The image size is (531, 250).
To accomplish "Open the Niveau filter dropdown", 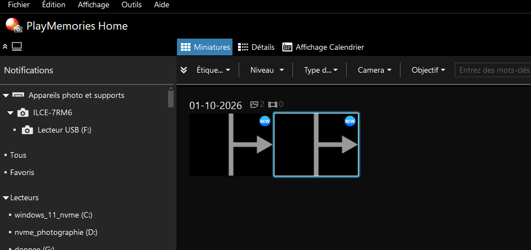I will (x=267, y=70).
